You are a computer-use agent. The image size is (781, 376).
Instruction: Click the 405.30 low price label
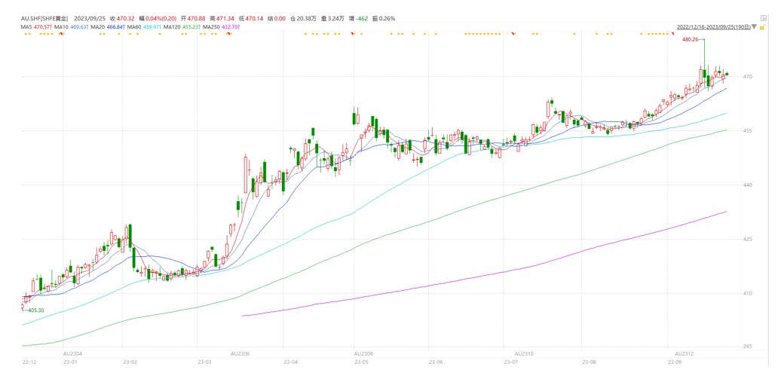click(x=36, y=310)
